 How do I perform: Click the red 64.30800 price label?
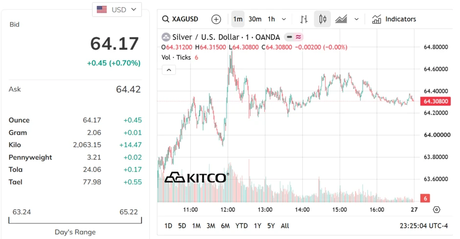coord(436,101)
